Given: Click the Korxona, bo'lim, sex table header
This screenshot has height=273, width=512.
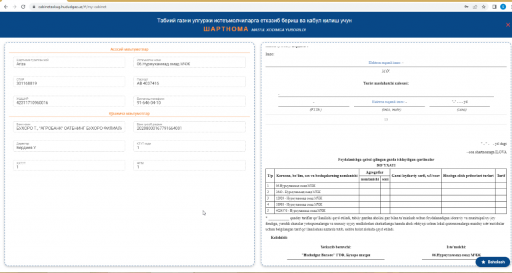Looking at the screenshot, I should pos(317,176).
